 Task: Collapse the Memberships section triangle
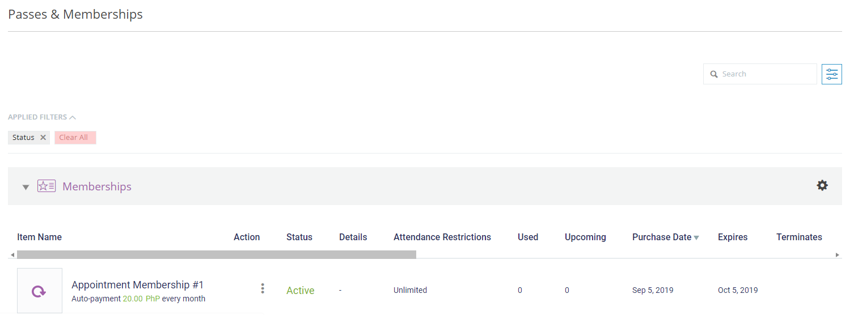26,187
